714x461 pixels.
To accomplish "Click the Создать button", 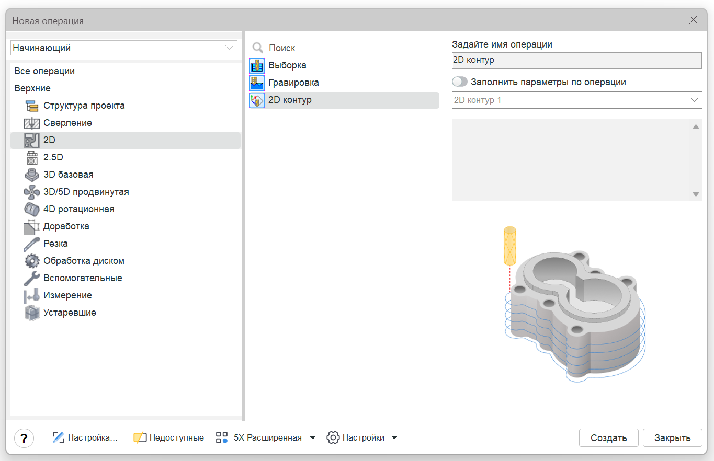I will coord(609,438).
